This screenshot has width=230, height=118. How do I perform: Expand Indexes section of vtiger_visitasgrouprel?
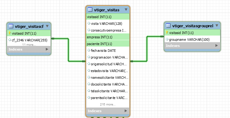point(217,46)
